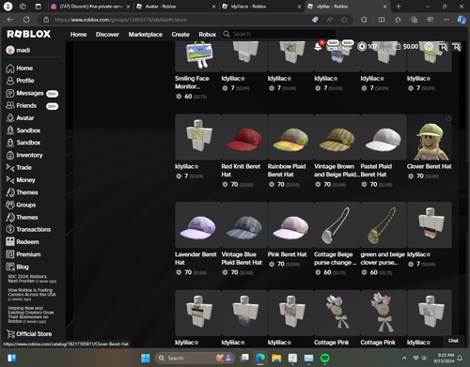
Task: Select Home in the Roblox top navigation
Action: point(78,35)
